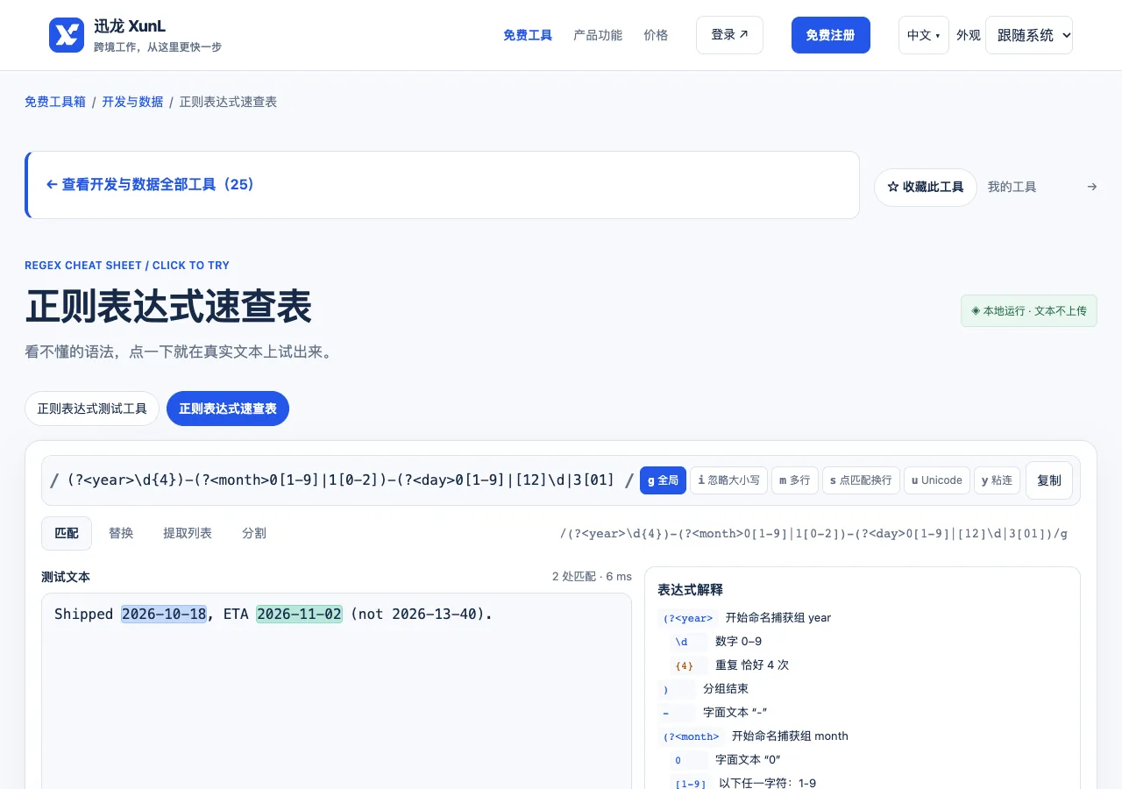
Task: Toggle the y 粘连 sticky flag
Action: click(x=997, y=480)
